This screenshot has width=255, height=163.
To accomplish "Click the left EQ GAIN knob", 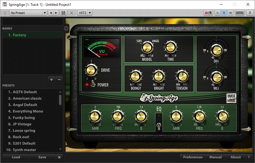I will pos(95,117).
